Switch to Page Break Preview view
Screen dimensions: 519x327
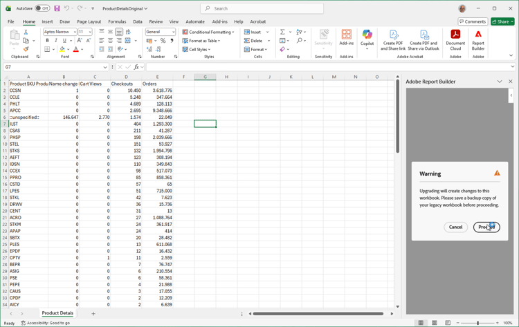pyautogui.click(x=448, y=323)
